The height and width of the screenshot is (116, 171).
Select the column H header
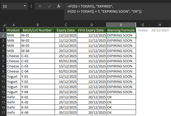click(x=160, y=25)
